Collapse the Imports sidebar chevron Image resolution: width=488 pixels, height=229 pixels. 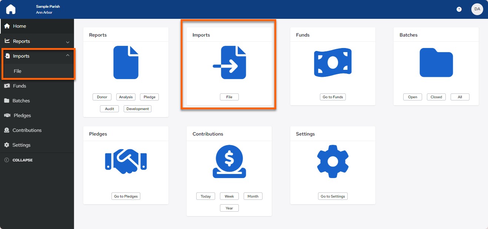tap(67, 56)
